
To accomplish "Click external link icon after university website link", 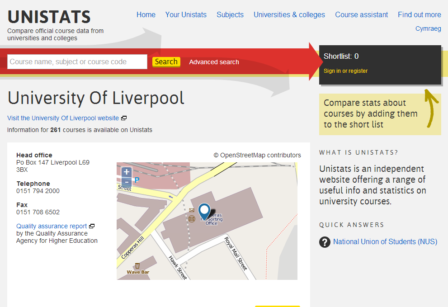I will point(124,118).
